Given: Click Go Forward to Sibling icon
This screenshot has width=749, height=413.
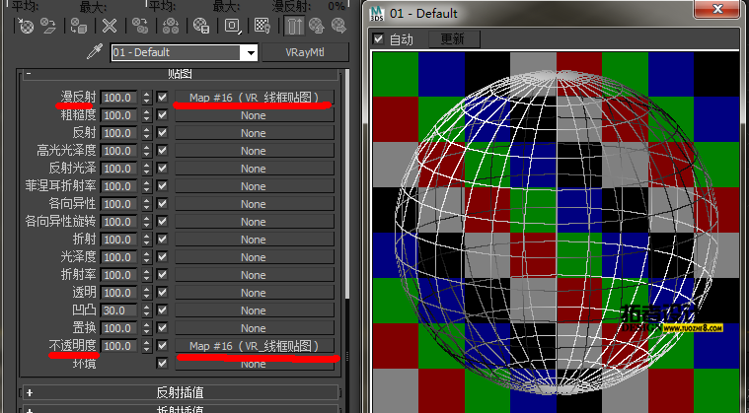Looking at the screenshot, I should [338, 26].
